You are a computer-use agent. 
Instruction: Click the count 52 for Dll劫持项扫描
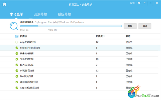97,71
